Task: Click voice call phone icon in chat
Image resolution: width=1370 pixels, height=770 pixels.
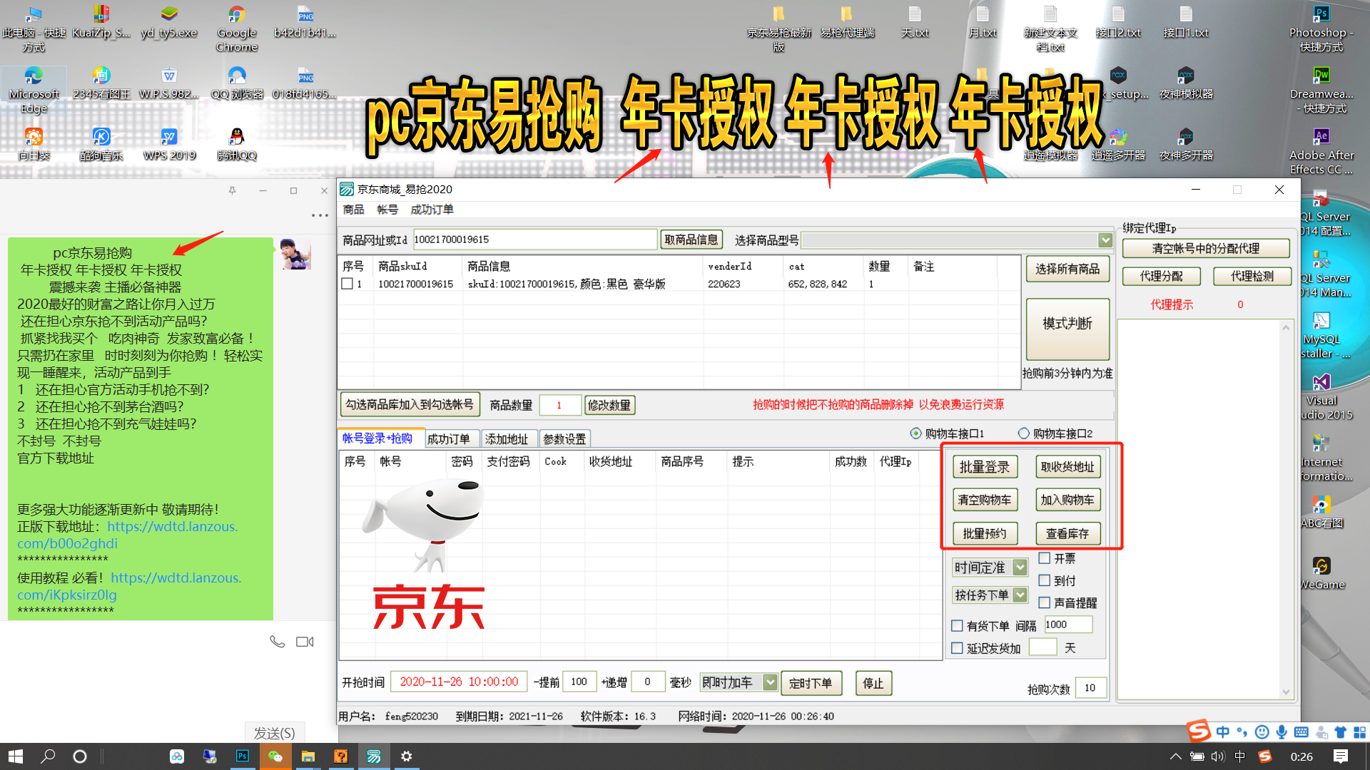Action: (x=277, y=642)
